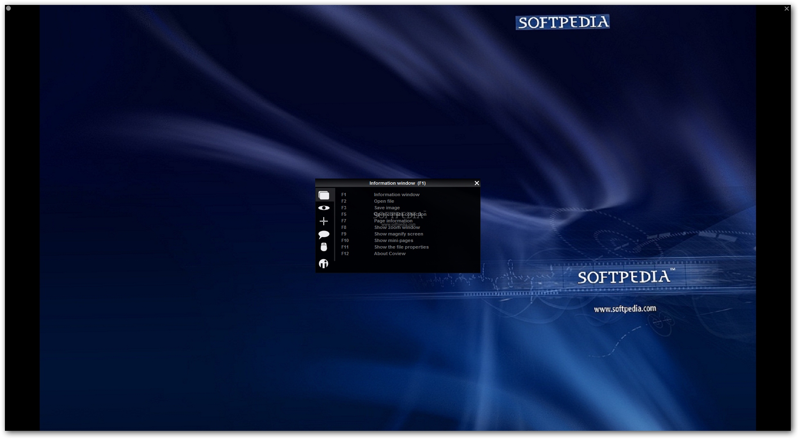Click the F11 key label
The width and height of the screenshot is (799, 439).
click(345, 247)
